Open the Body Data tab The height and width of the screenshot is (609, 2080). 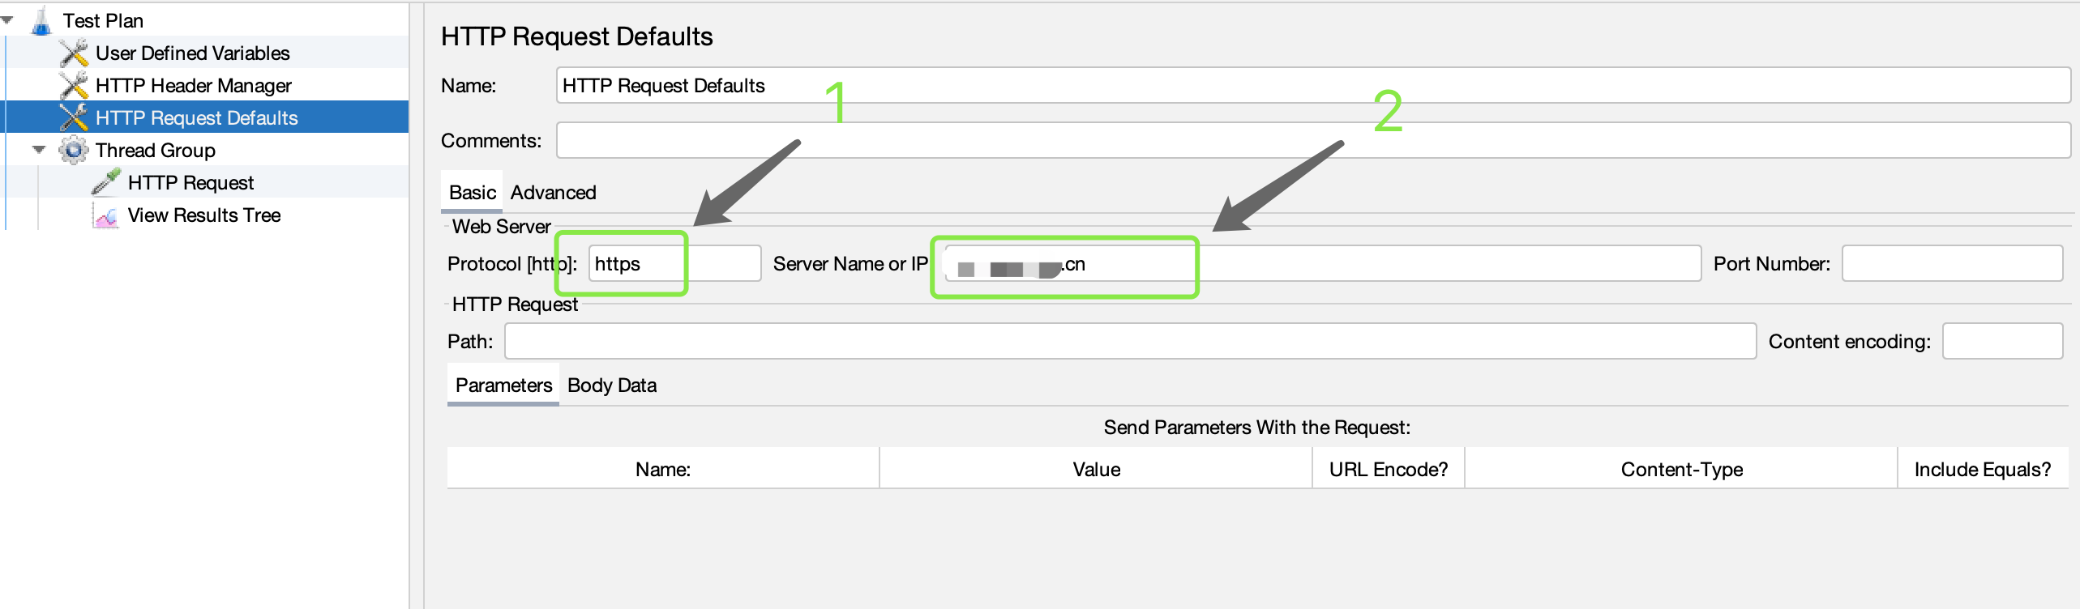tap(612, 385)
